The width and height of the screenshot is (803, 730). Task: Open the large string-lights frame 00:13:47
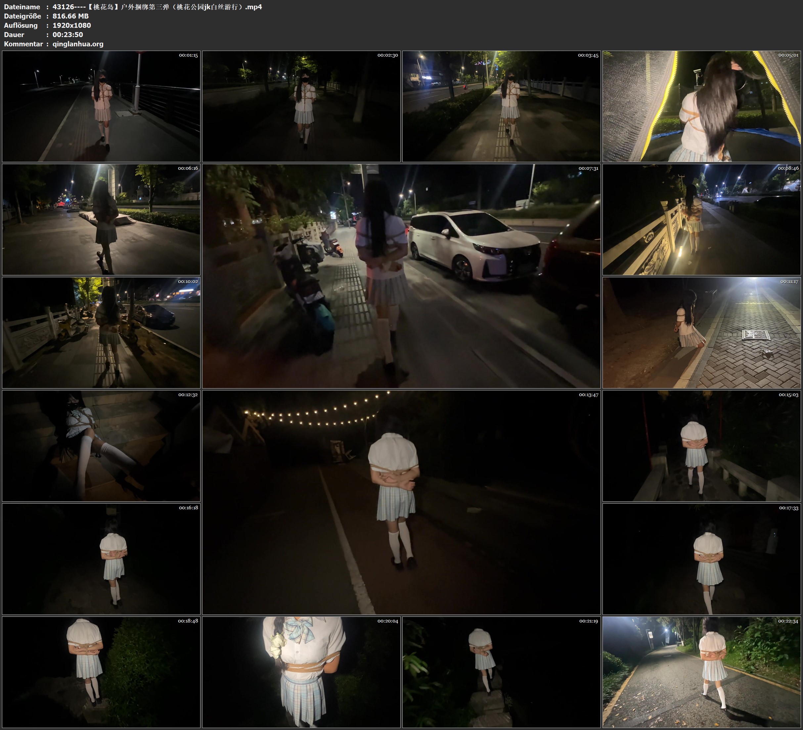tap(401, 502)
